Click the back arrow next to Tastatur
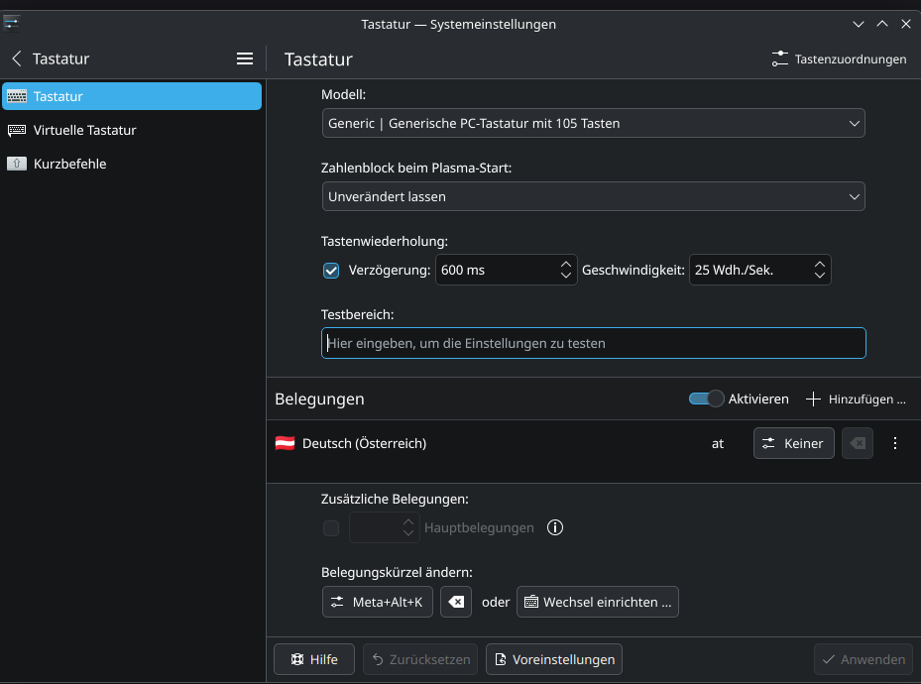 pyautogui.click(x=17, y=58)
